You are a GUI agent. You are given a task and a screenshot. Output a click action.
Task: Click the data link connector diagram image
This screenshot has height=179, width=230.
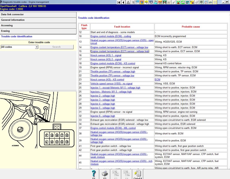[x=38, y=120]
